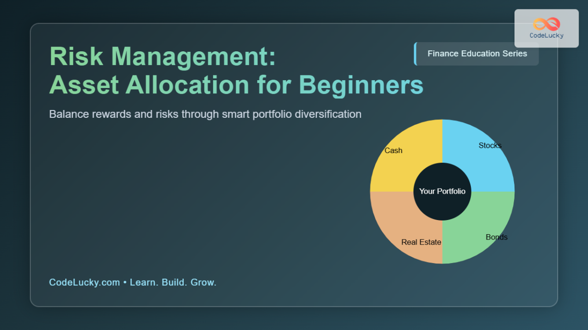Toggle the Bonds label display
The image size is (588, 330).
pyautogui.click(x=496, y=237)
